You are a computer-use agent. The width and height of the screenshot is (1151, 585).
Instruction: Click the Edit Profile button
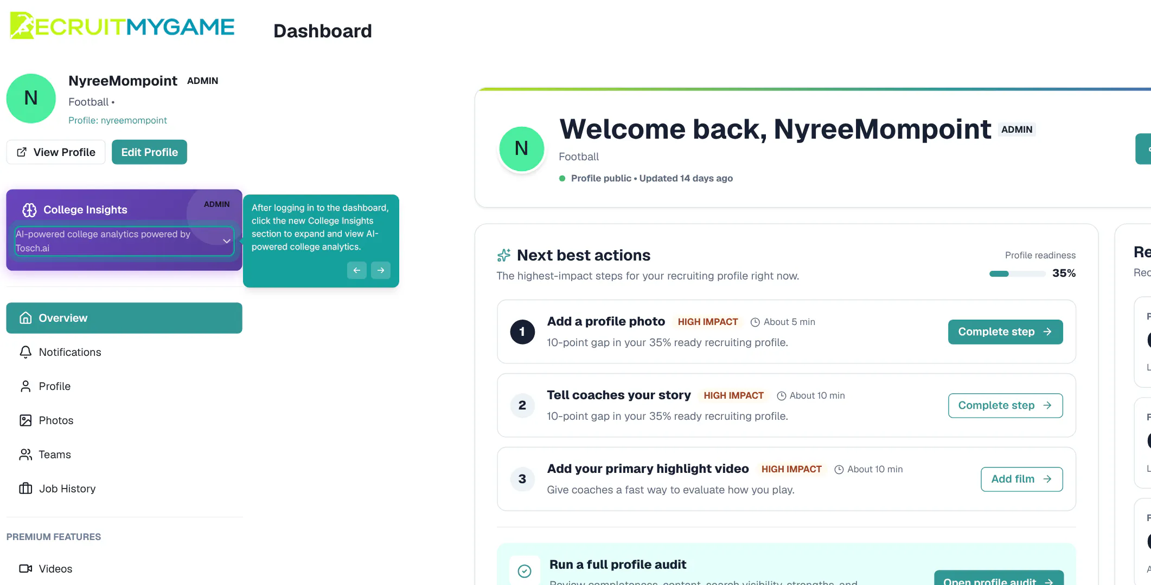(x=150, y=152)
